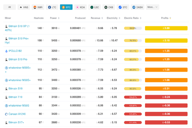Open whatsminer M30S+ miner link
The image size is (192, 128).
(20, 80)
